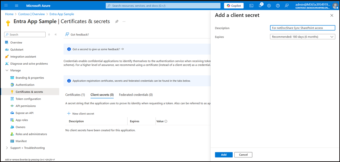
Task: Click the Value column info icon
Action: pyautogui.click(x=166, y=121)
